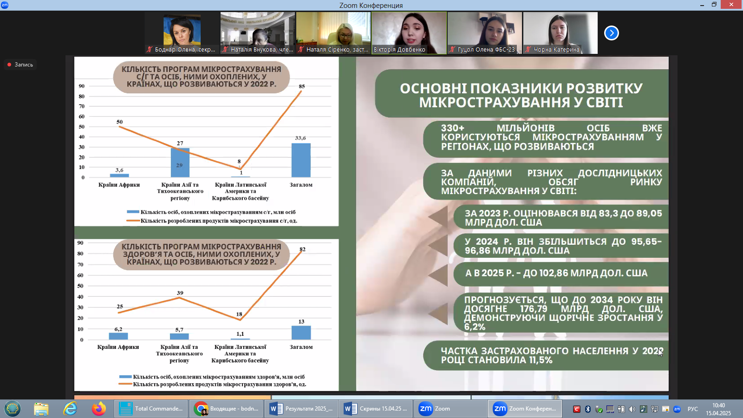The image size is (743, 418).
Task: Launch Internet Explorer from the taskbar
Action: tap(70, 409)
